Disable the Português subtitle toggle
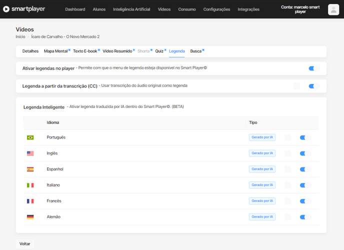The width and height of the screenshot is (344, 250). [x=305, y=137]
